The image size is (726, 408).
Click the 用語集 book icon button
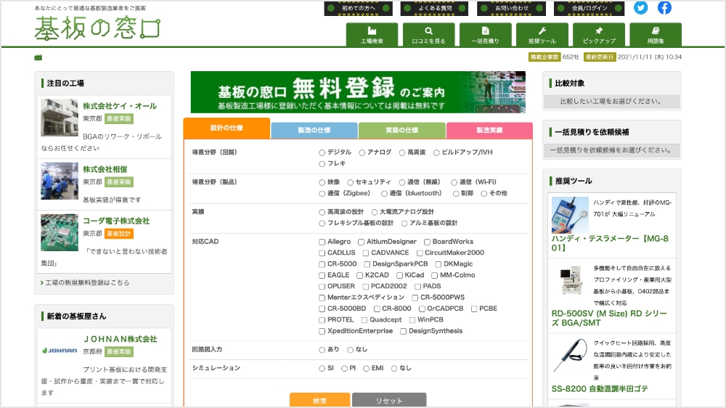tap(656, 34)
